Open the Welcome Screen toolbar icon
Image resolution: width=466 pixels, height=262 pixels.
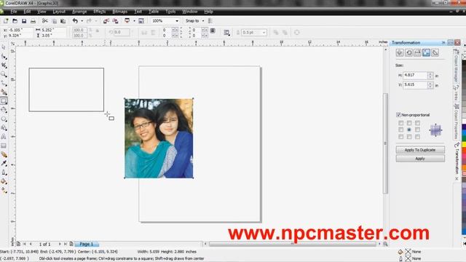pos(141,21)
